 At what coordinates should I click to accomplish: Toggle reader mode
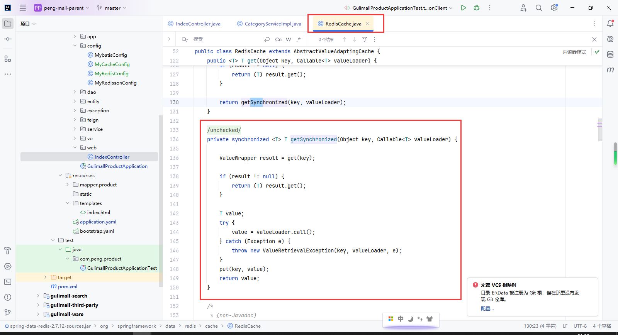pos(574,52)
